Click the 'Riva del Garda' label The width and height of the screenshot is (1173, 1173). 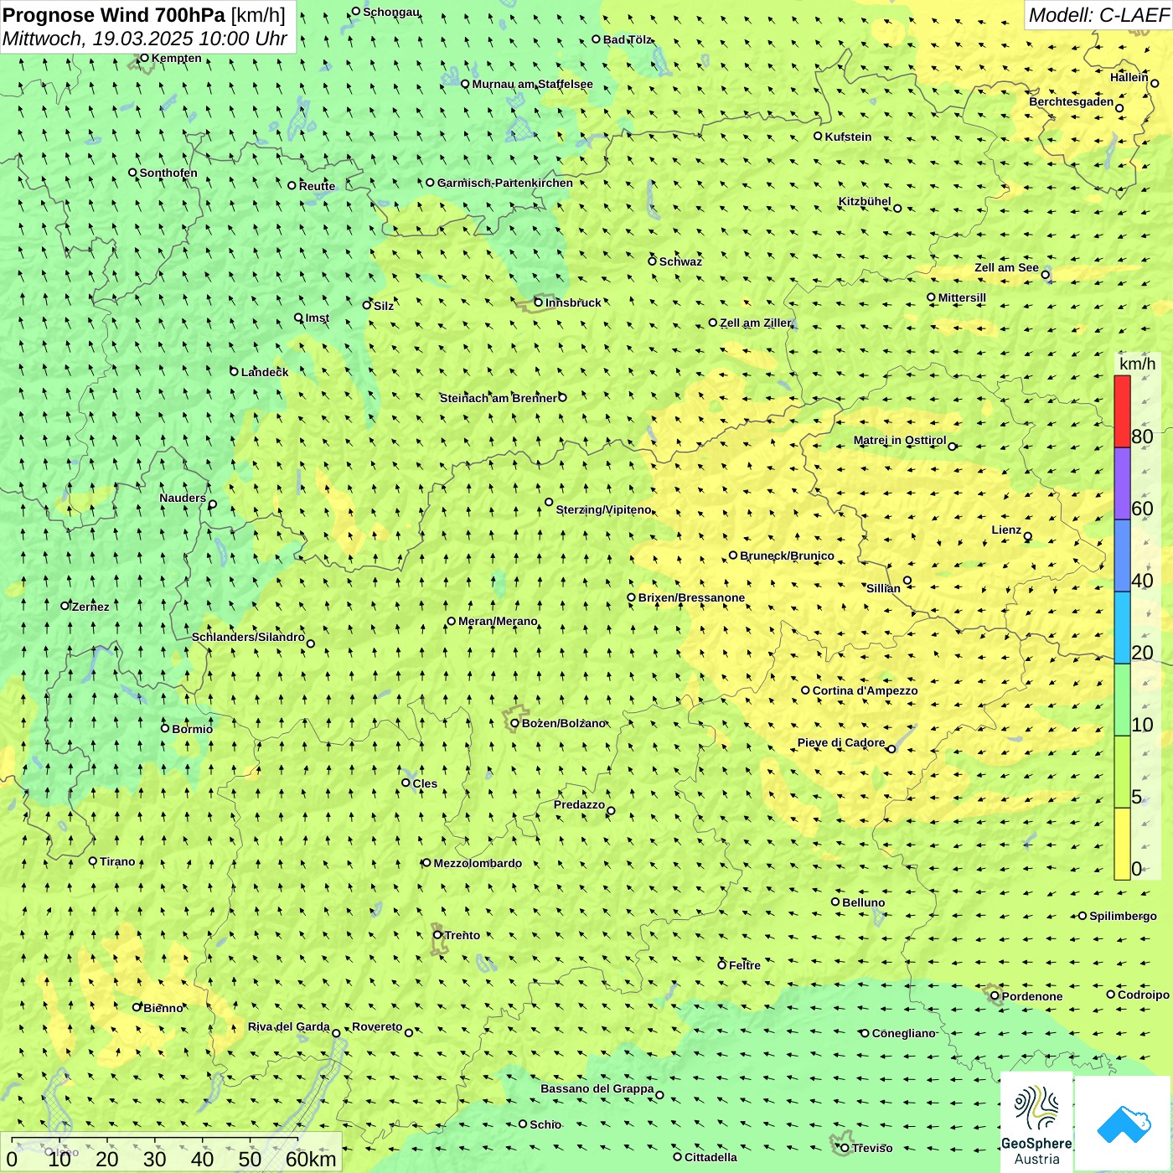(289, 1026)
